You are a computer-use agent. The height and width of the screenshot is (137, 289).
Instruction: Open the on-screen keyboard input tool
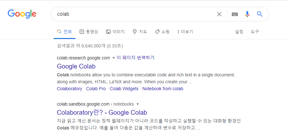235,14
